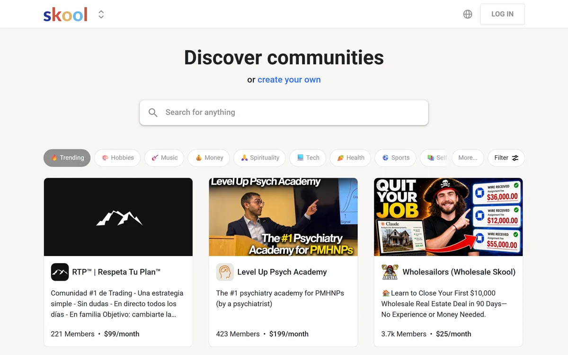Image resolution: width=568 pixels, height=355 pixels.
Task: Follow the create your own link
Action: pyautogui.click(x=289, y=80)
